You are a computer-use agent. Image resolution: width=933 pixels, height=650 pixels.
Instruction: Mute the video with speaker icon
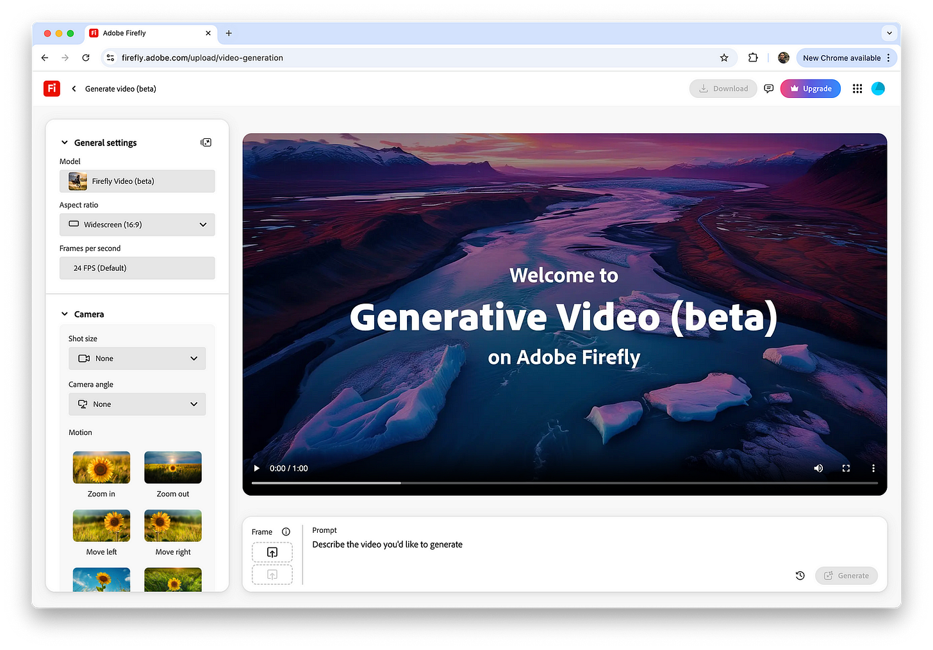pyautogui.click(x=818, y=468)
